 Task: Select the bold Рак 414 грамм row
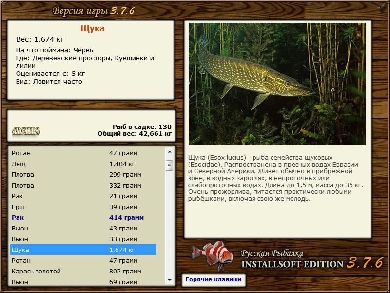click(83, 217)
